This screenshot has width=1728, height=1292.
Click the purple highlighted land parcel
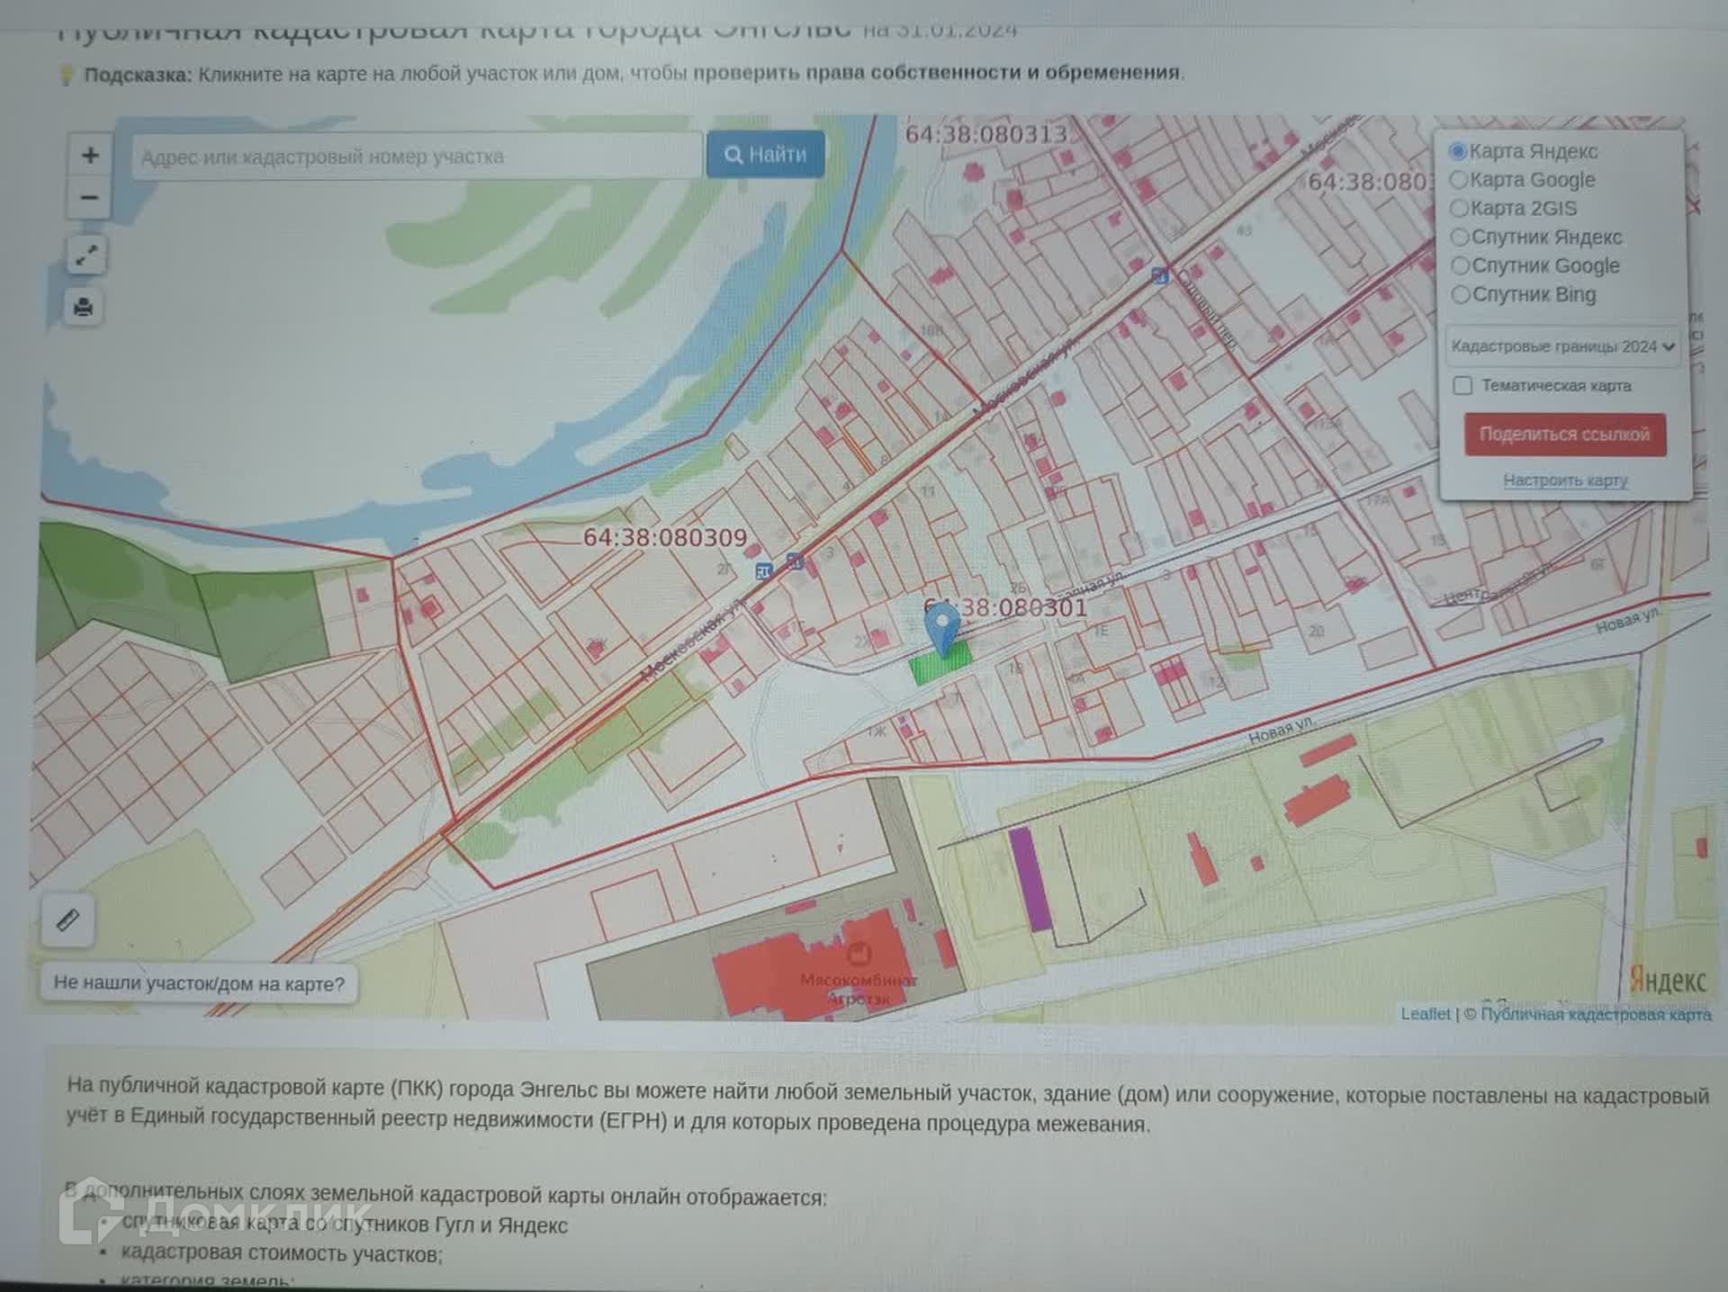tap(1030, 879)
